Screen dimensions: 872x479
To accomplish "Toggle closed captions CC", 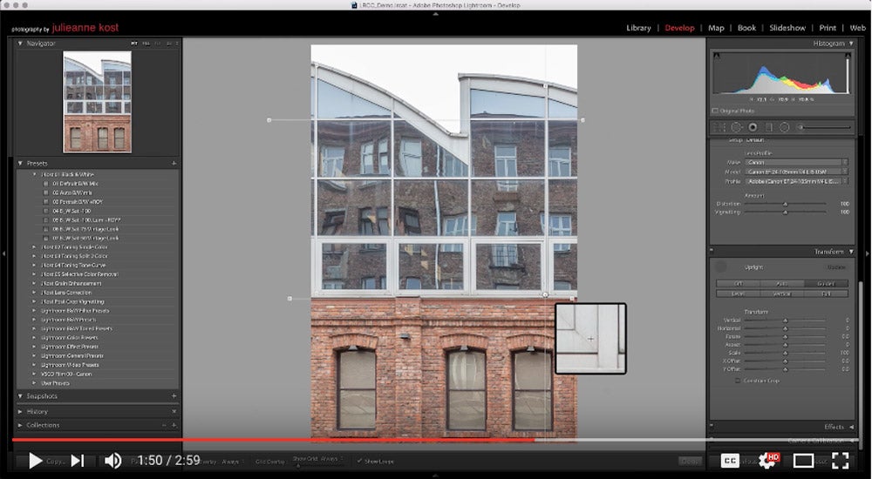I will click(730, 461).
